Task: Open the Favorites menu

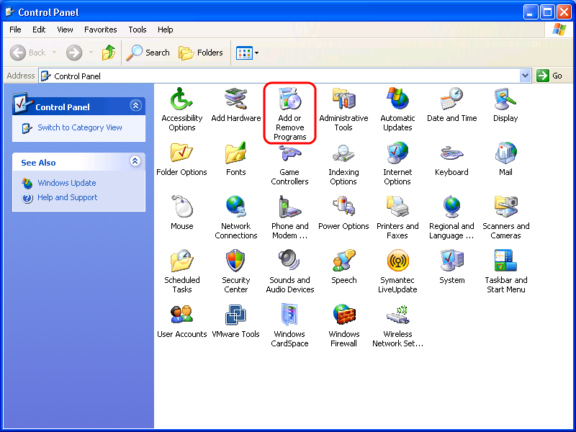Action: point(100,30)
